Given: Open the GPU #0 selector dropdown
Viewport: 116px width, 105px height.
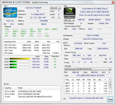Looking at the screenshot, I should coord(69,20).
